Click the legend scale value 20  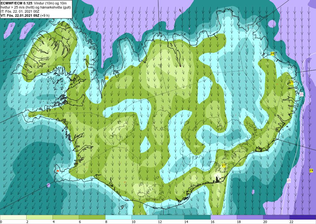[x=265, y=222]
